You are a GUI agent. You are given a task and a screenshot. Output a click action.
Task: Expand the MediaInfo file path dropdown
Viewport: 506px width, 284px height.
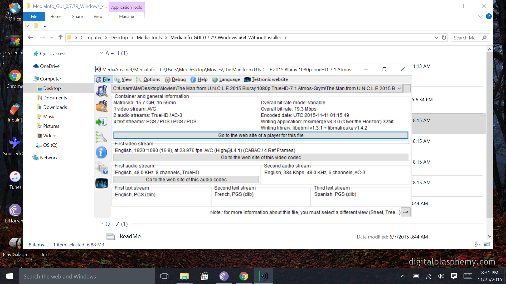pyautogui.click(x=399, y=88)
